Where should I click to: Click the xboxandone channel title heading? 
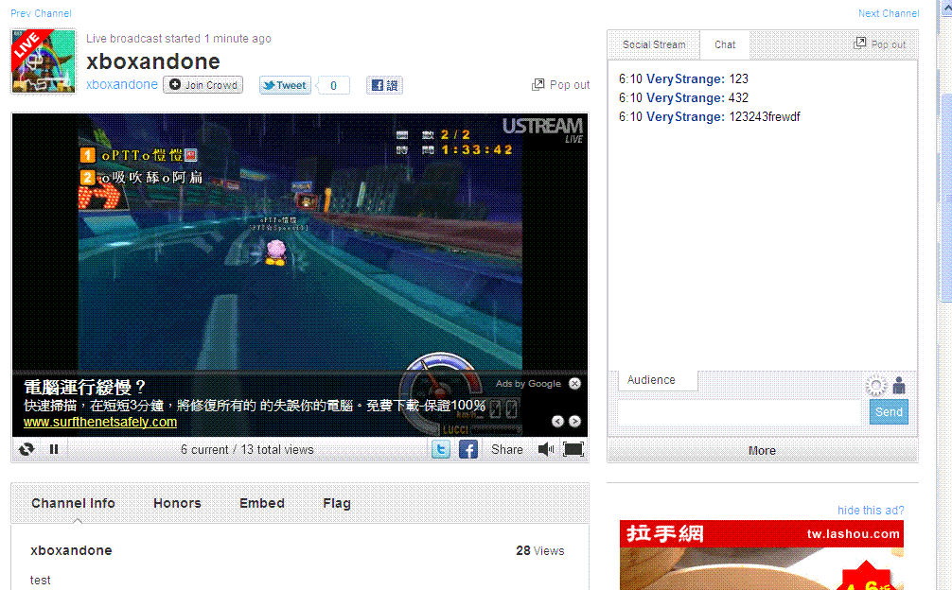coord(153,61)
